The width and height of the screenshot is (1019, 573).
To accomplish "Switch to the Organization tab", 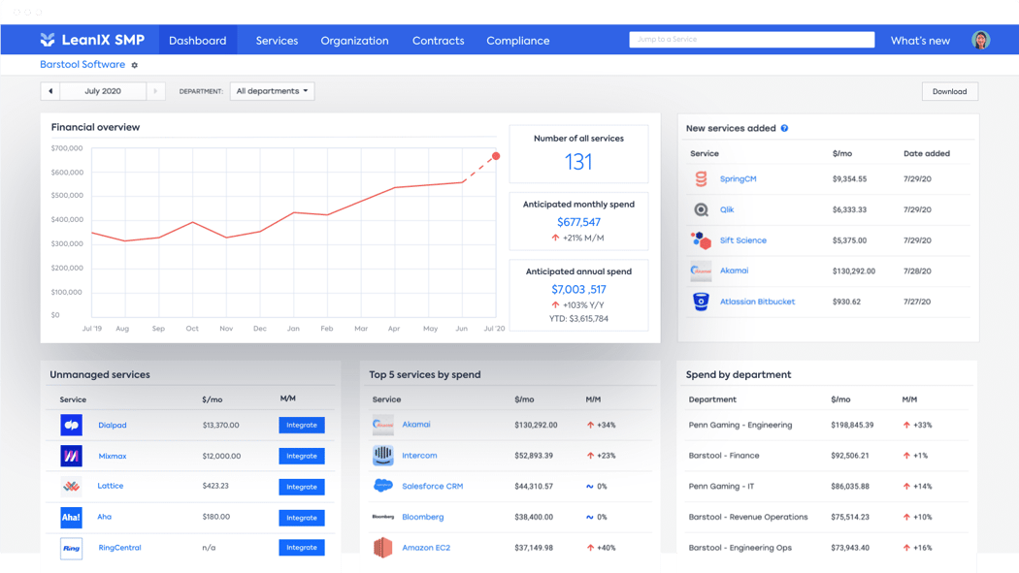I will (355, 40).
